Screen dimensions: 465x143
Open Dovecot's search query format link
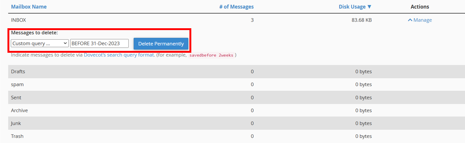pos(119,55)
